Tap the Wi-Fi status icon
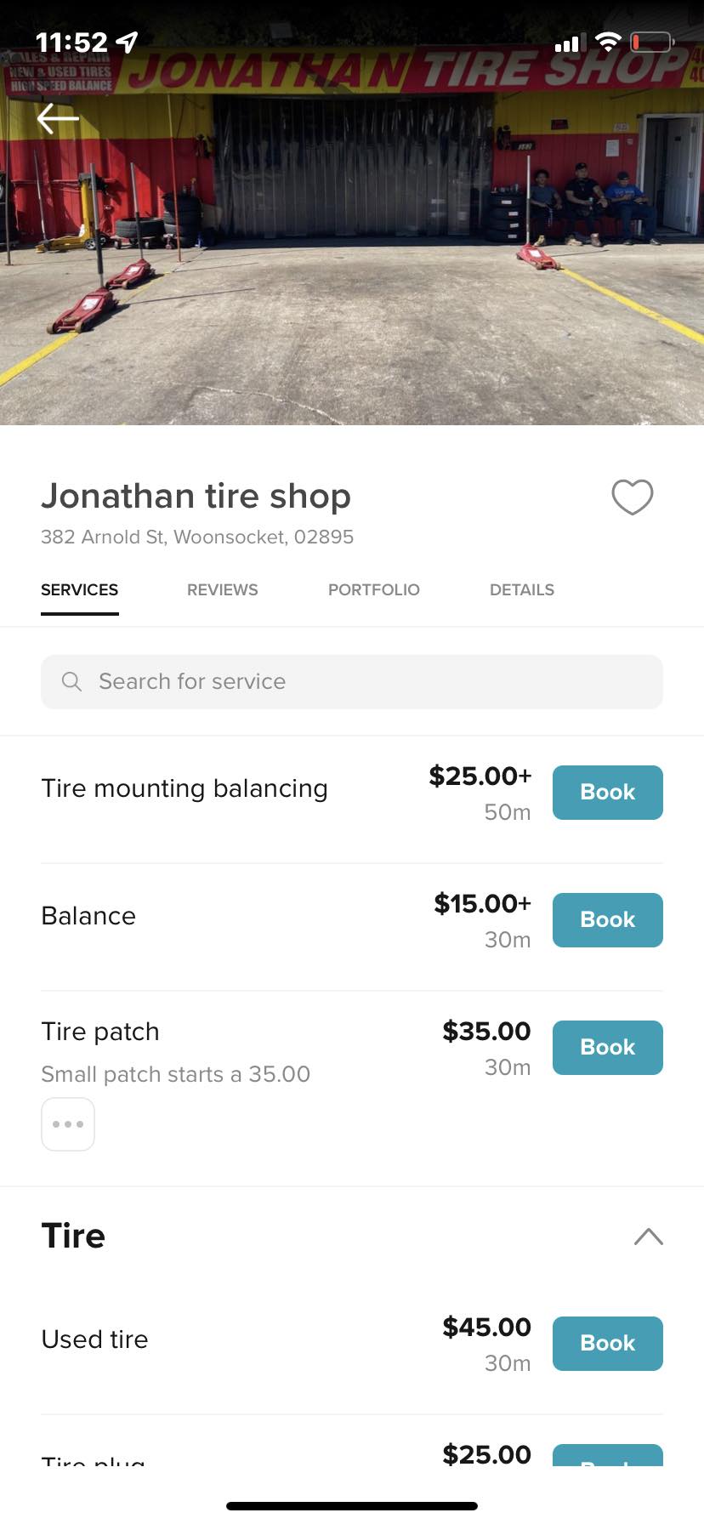704x1524 pixels. pos(608,42)
